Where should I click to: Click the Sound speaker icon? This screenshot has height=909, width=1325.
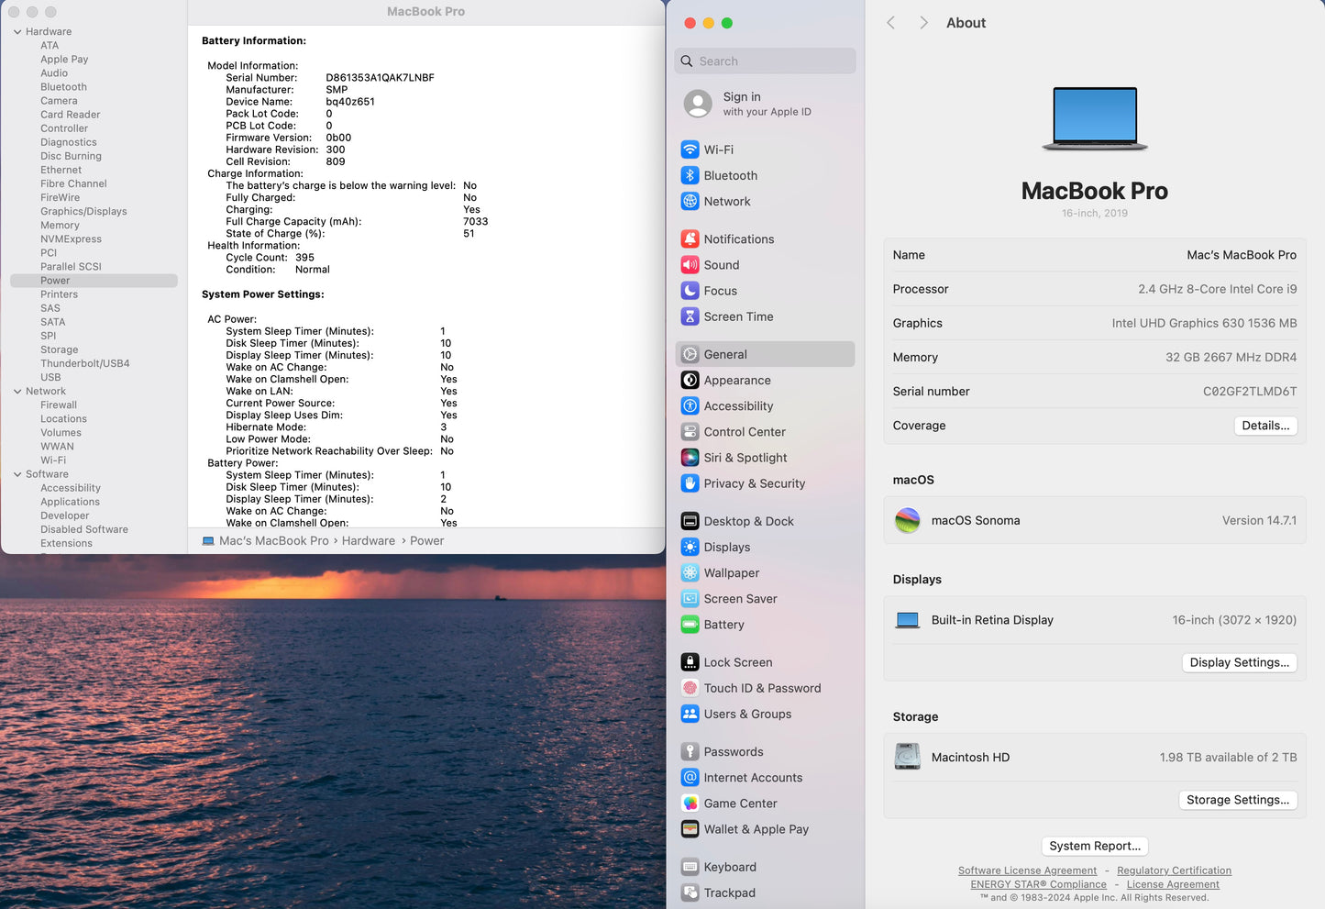pos(690,264)
